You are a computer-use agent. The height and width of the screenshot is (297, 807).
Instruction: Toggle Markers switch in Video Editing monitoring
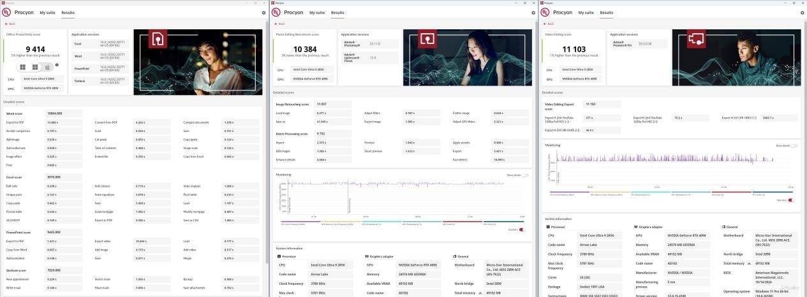[x=791, y=200]
